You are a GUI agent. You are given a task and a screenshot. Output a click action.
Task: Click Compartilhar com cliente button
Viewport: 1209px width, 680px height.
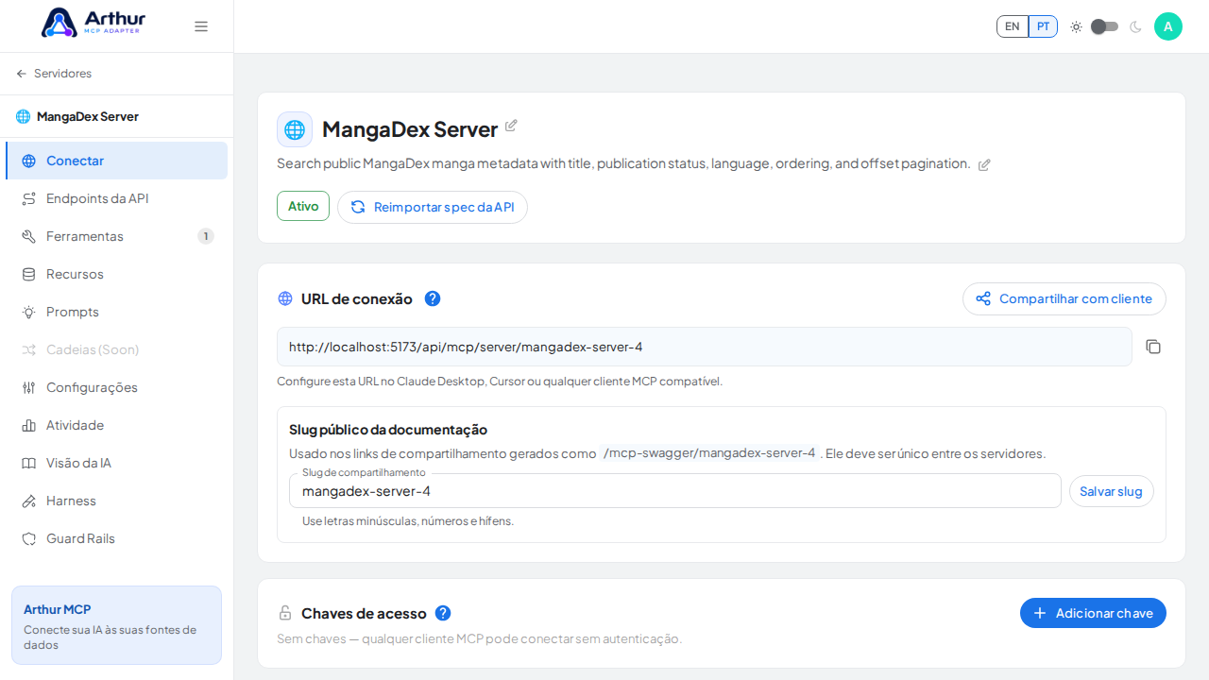tap(1064, 298)
